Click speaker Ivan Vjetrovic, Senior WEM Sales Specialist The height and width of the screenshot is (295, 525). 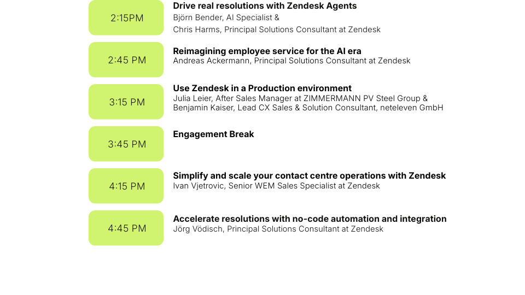(x=277, y=186)
